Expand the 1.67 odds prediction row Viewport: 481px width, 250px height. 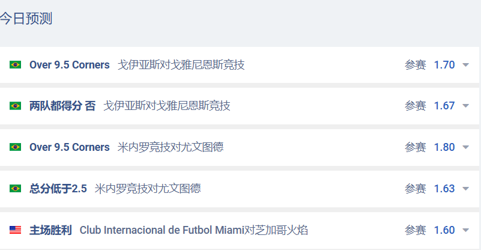465,106
